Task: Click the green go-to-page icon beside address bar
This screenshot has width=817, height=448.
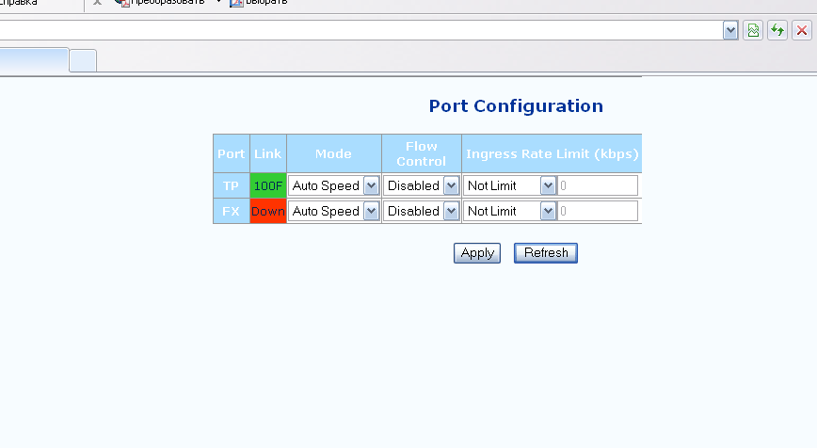Action: coord(753,31)
